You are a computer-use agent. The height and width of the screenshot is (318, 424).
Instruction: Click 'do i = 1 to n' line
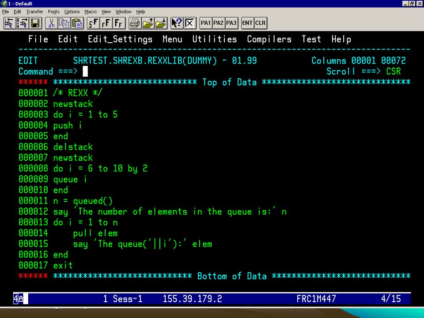pyautogui.click(x=85, y=222)
